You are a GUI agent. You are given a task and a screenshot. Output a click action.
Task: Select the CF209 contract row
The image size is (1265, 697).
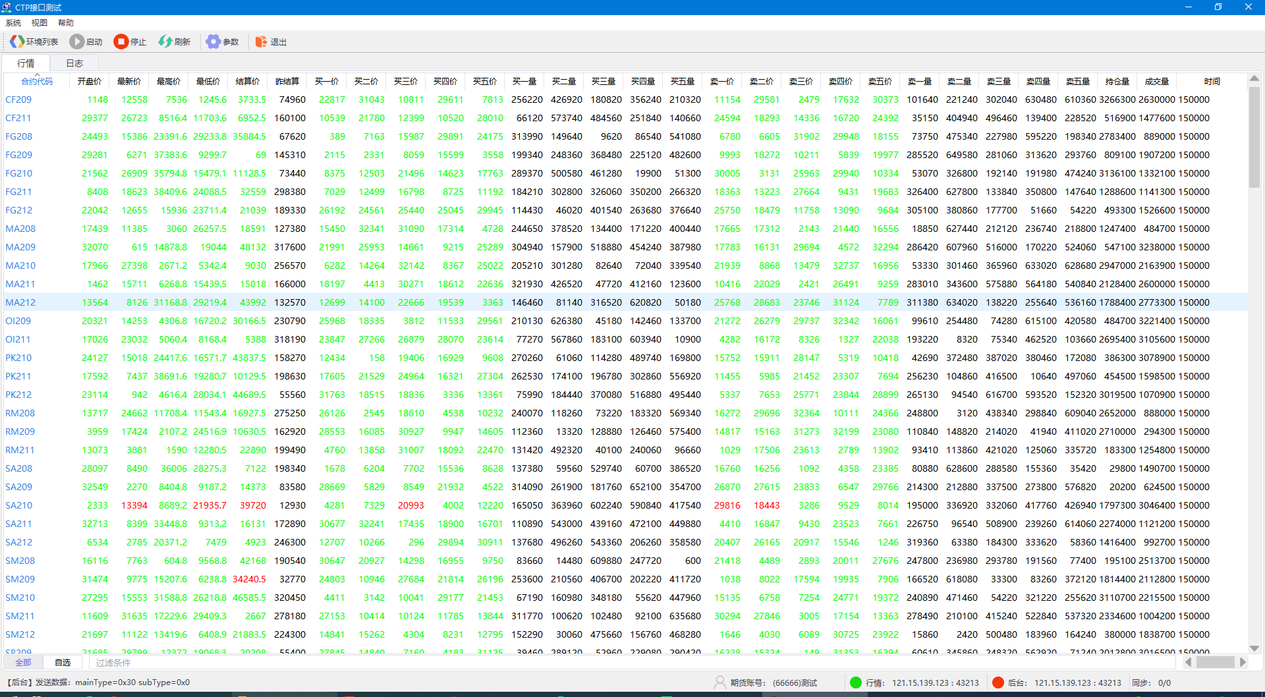625,99
